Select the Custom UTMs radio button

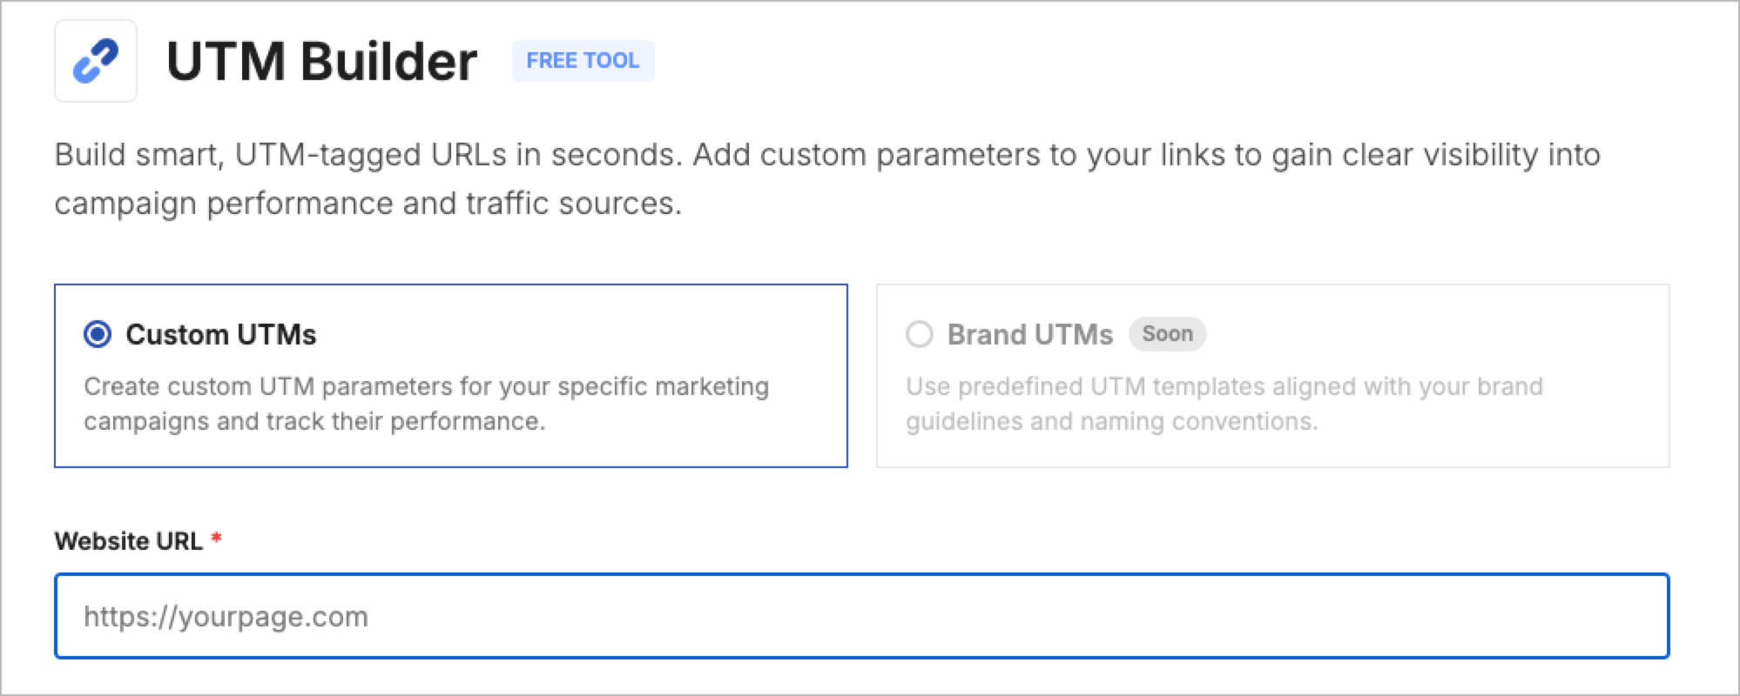click(x=98, y=334)
